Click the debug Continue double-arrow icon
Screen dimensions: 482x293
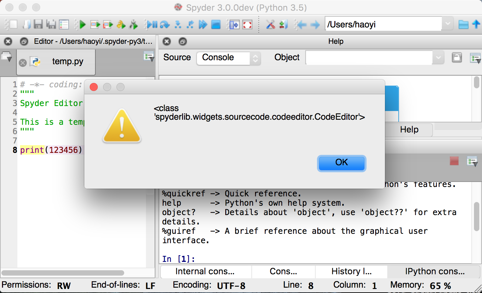pos(203,24)
